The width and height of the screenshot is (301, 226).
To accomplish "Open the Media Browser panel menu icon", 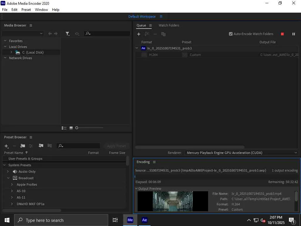I will [x=31, y=25].
